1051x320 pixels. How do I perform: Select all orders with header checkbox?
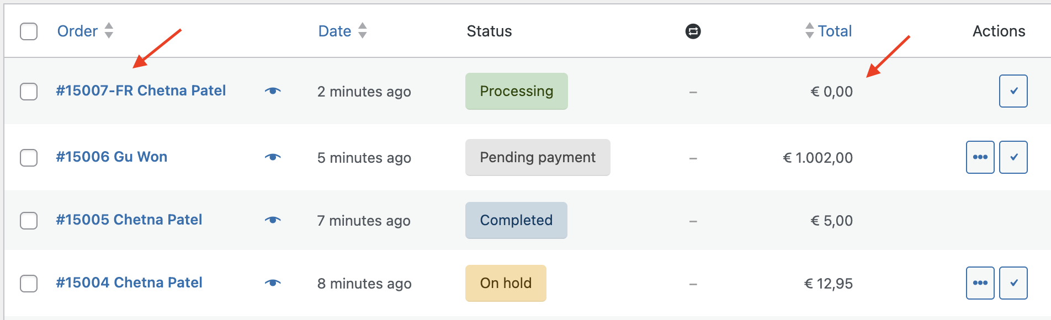click(x=29, y=31)
